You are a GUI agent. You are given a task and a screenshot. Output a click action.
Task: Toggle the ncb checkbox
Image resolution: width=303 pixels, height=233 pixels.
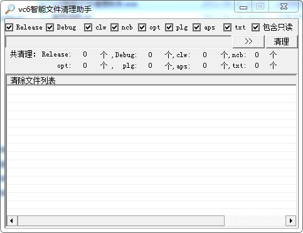click(114, 28)
